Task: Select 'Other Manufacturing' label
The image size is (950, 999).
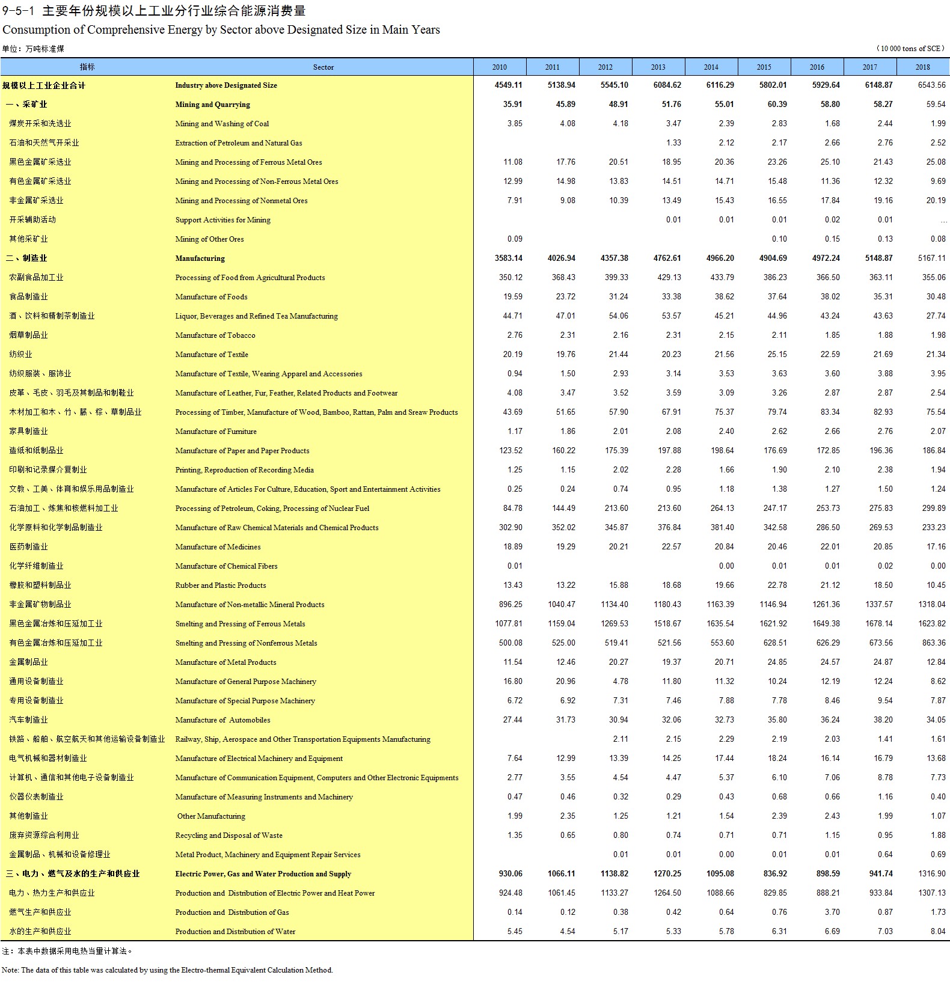Action: [211, 816]
